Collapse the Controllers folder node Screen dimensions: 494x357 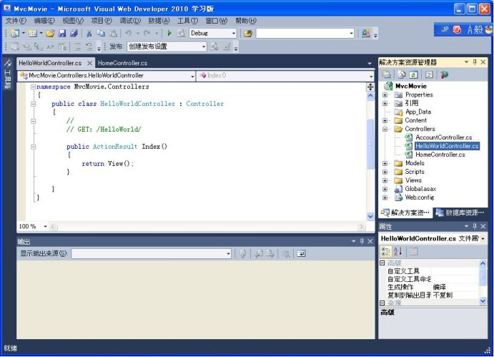[385, 129]
